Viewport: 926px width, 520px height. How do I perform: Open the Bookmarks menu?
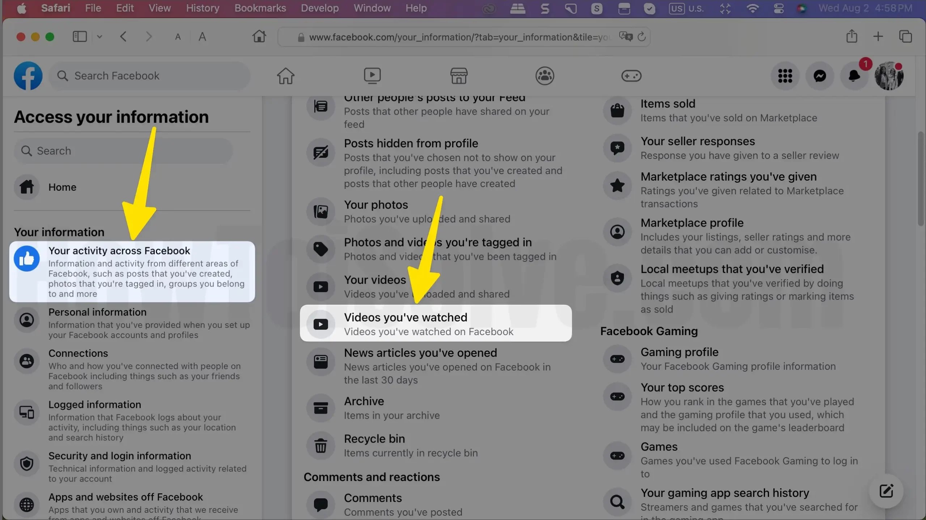[x=260, y=8]
